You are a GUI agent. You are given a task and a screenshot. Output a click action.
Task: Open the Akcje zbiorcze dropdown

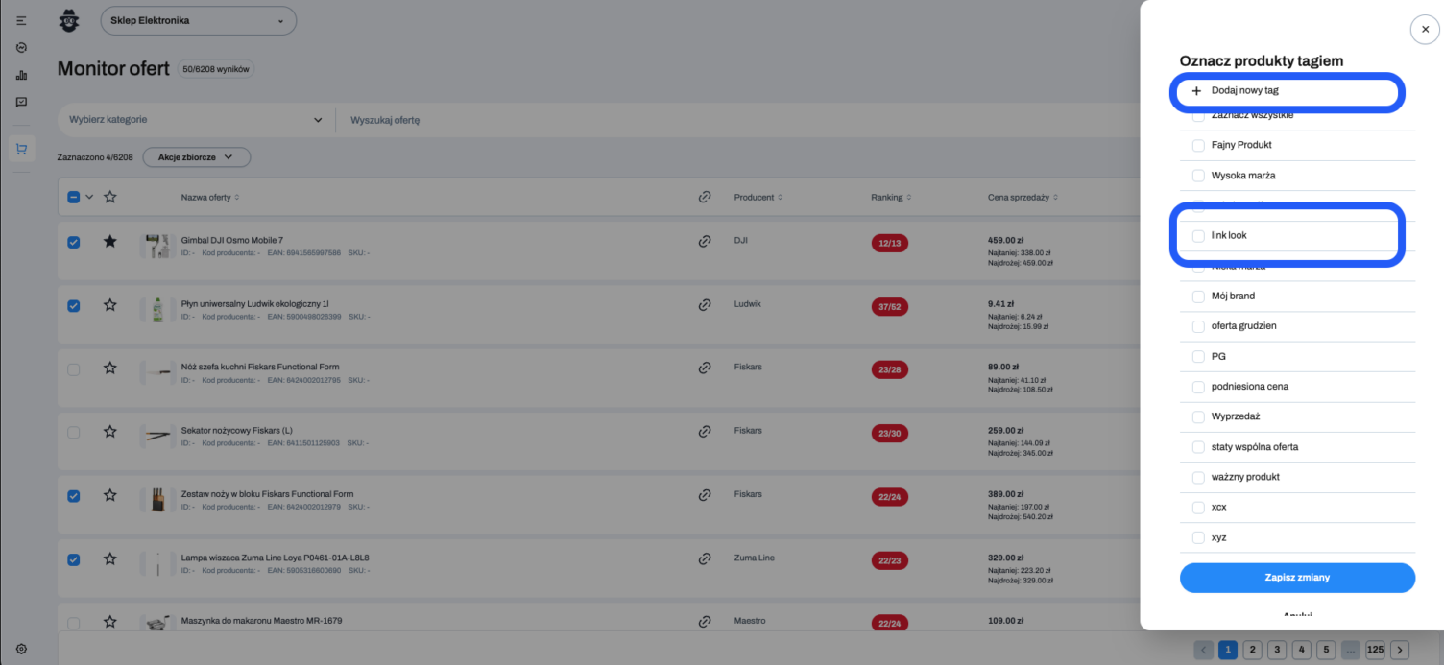point(196,156)
